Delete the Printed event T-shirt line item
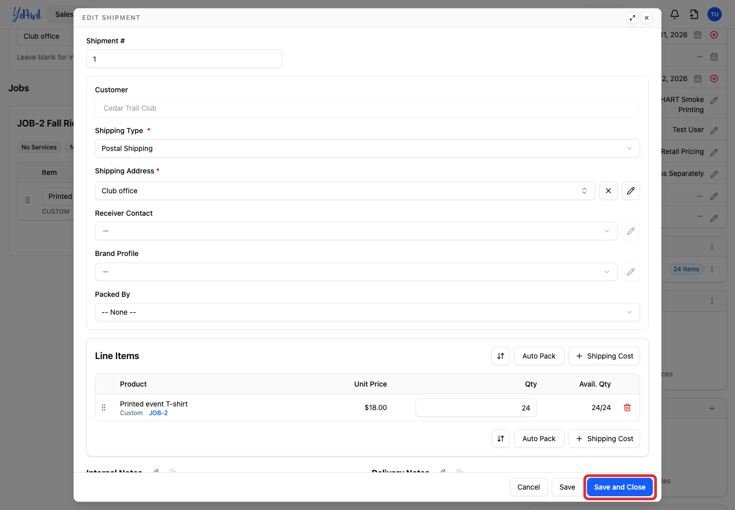 pyautogui.click(x=627, y=407)
